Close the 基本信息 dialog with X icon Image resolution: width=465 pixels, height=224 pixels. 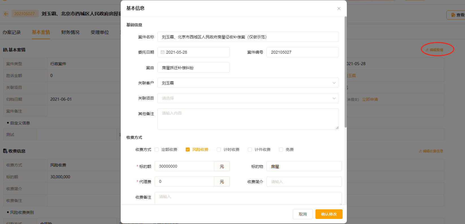point(339,8)
